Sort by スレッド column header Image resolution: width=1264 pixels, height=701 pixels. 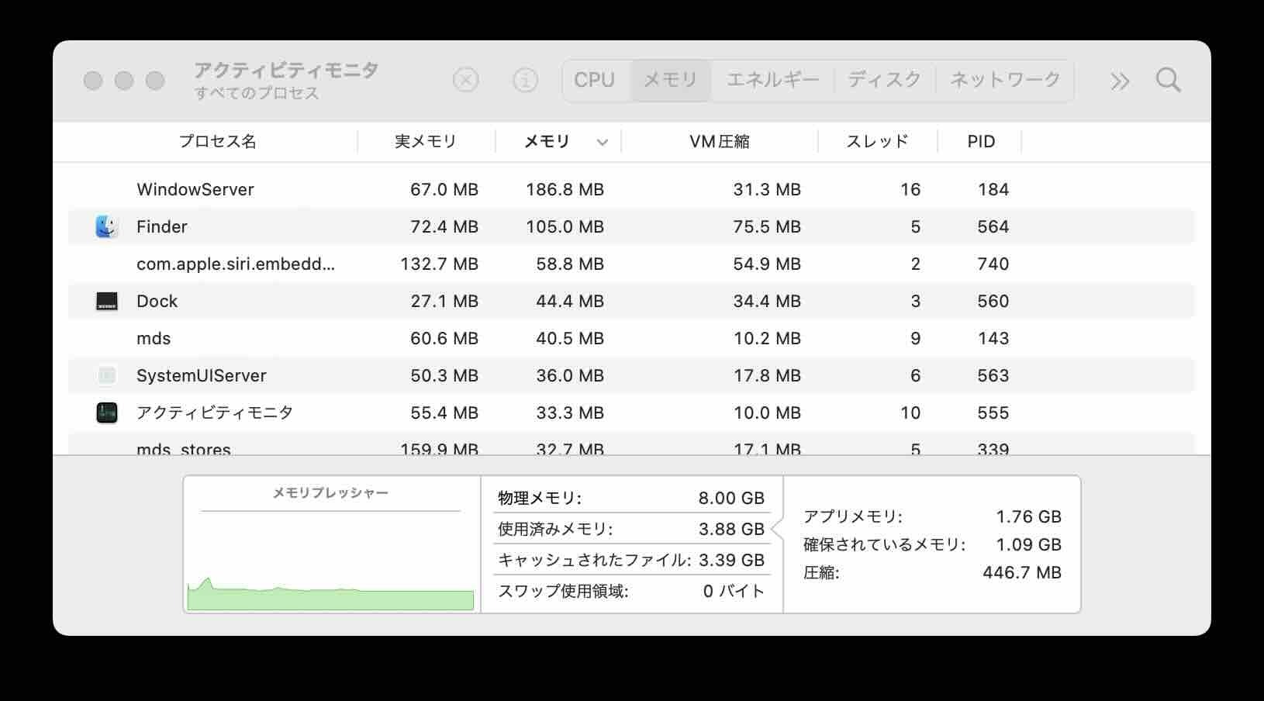click(x=877, y=141)
